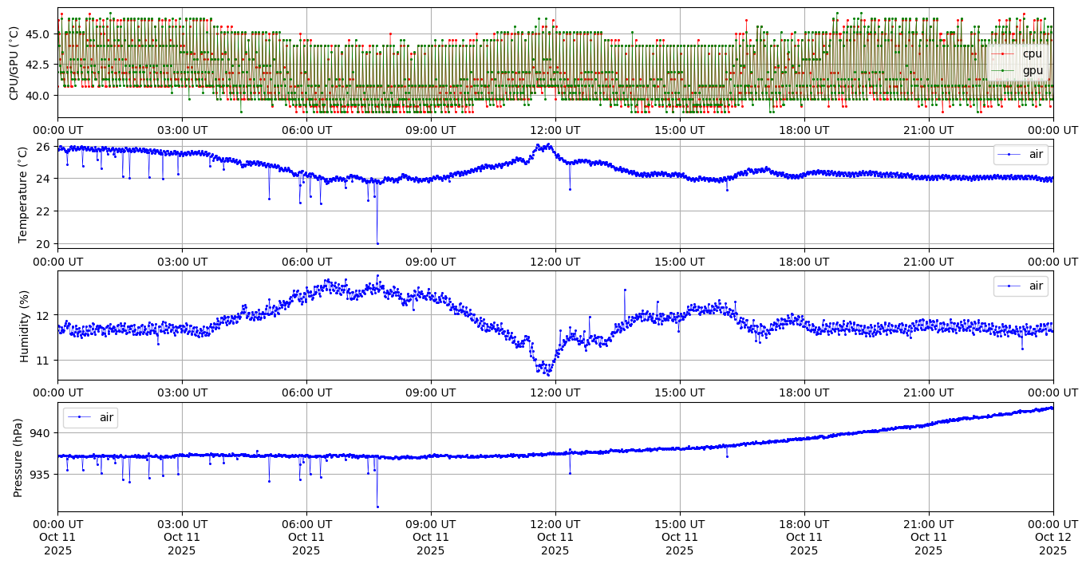This screenshot has height=564, width=1086.
Task: Select the temperature peak near 12:00 UT
Action: (x=548, y=144)
